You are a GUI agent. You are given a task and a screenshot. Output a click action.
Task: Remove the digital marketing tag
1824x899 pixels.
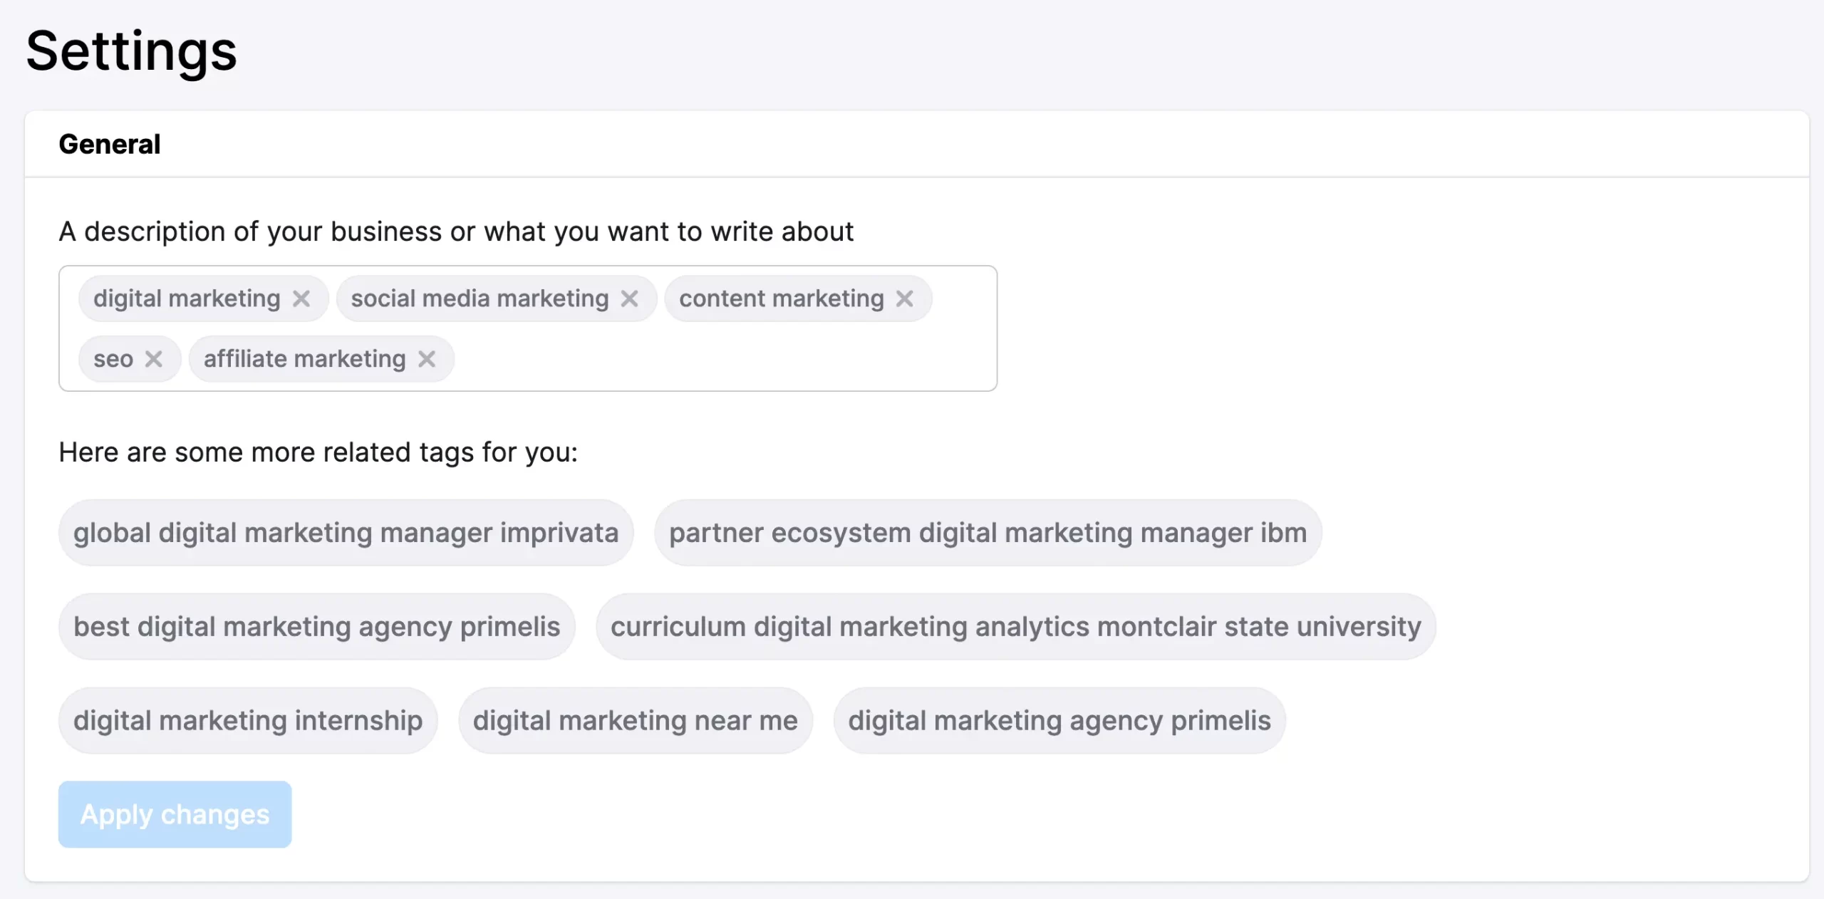[301, 298]
